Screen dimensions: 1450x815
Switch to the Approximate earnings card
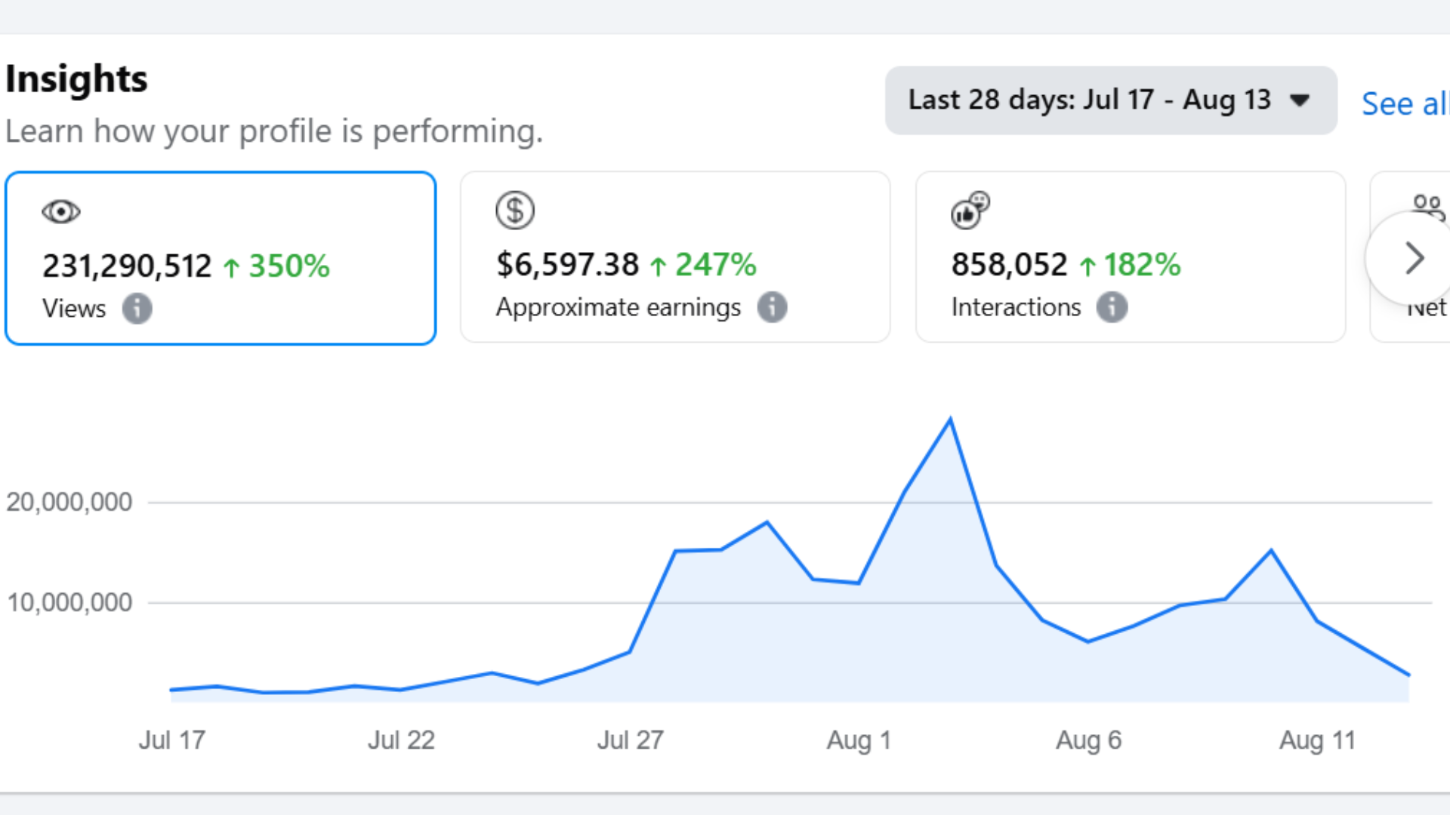click(x=674, y=257)
